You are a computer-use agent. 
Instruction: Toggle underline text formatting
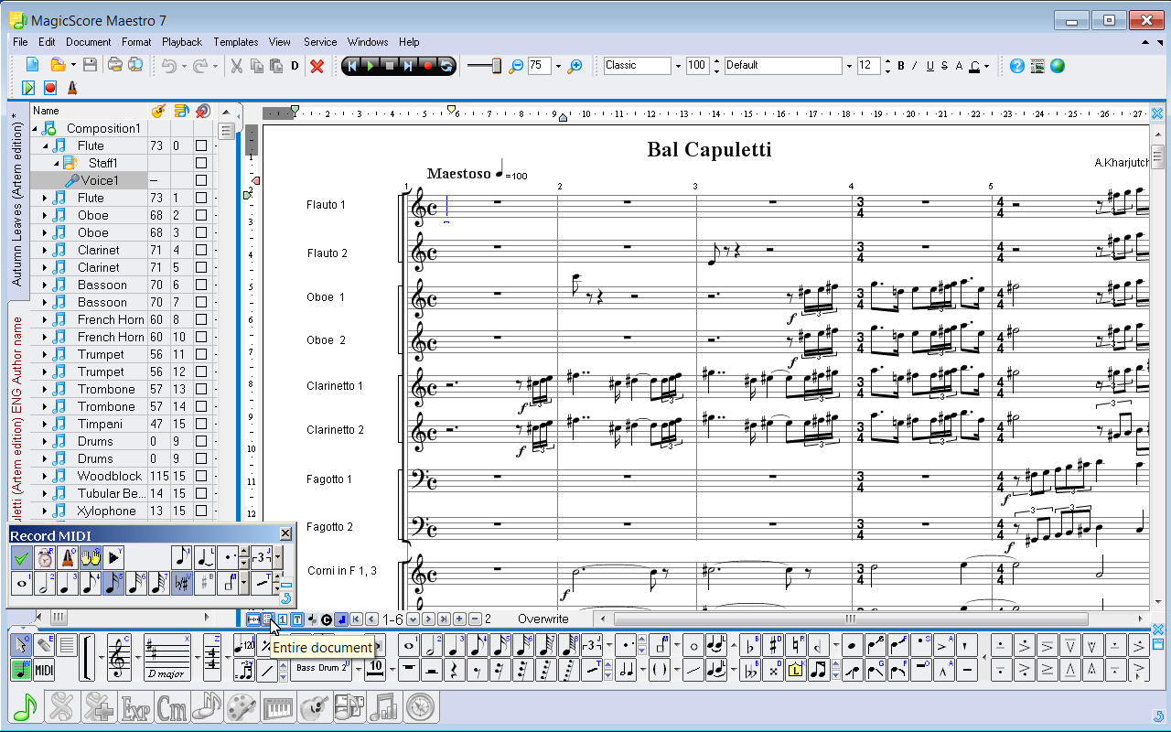[929, 66]
